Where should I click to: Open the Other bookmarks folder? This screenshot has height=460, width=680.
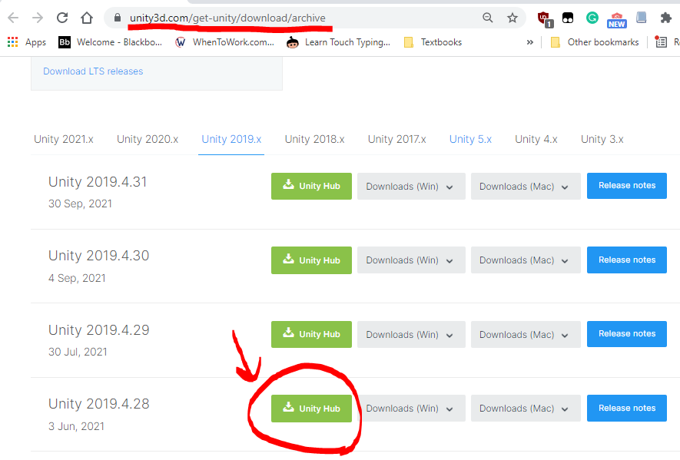tap(595, 42)
